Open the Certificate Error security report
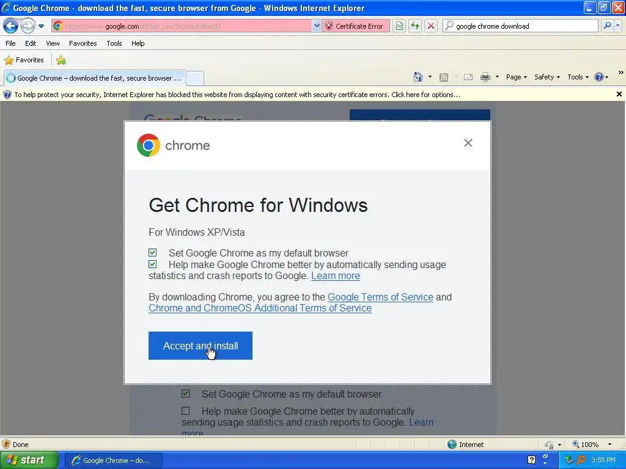Screen dimensions: 626x469 coord(355,26)
